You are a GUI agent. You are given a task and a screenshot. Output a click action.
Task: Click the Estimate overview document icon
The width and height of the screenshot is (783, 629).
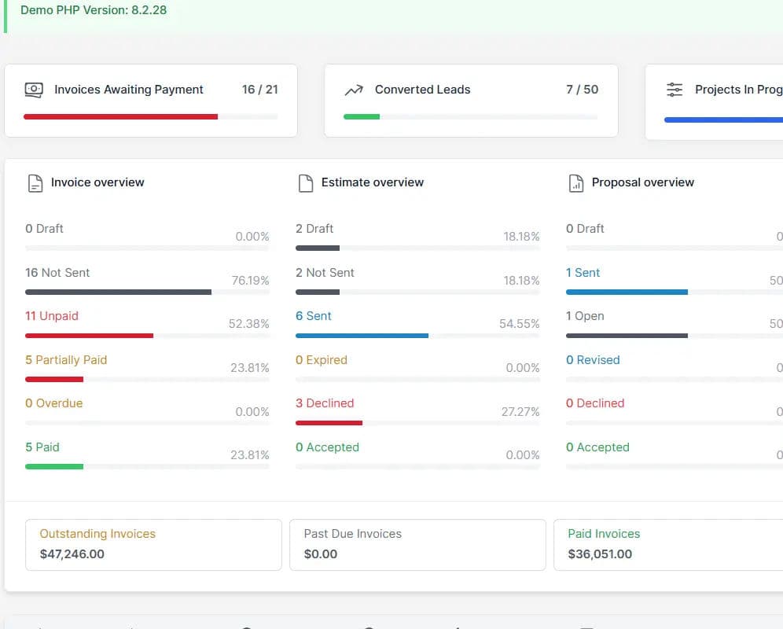click(305, 182)
